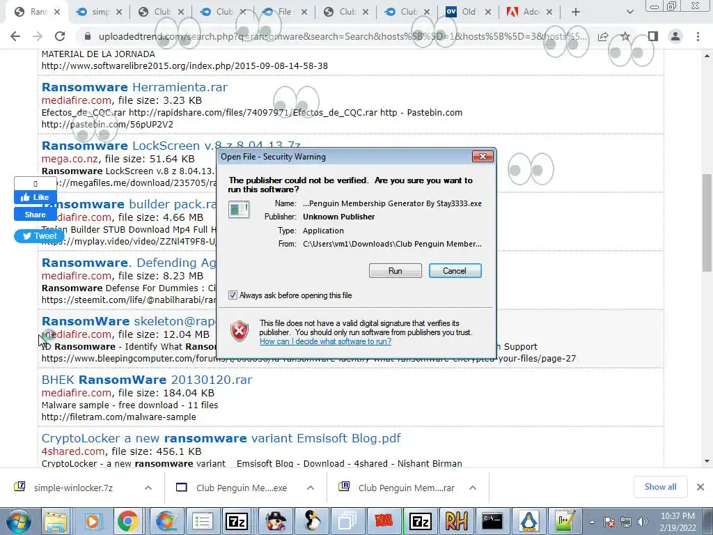
Task: Click the blue Club Penguin taskbar icon
Action: point(529,521)
